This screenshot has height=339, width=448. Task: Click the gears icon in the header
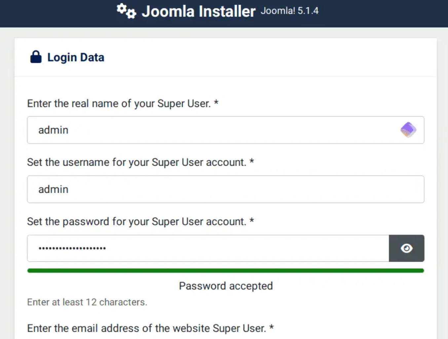[126, 11]
